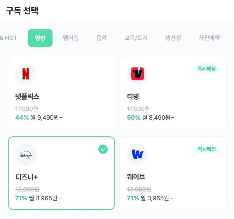This screenshot has width=234, height=219.
Task: Click the Wavve logo icon
Action: click(x=137, y=154)
